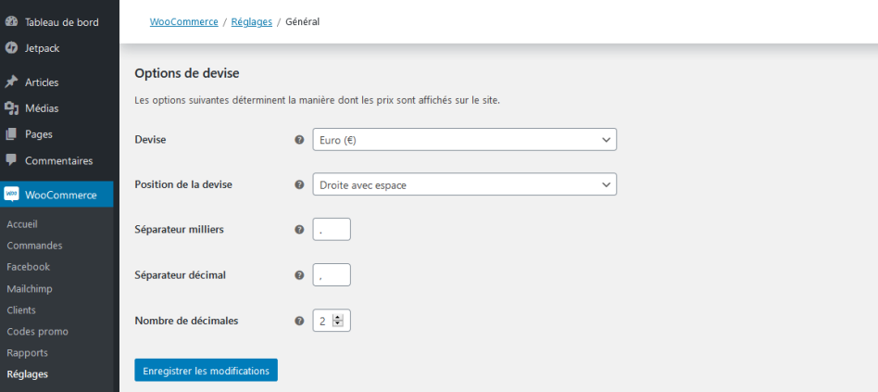The width and height of the screenshot is (878, 392).
Task: Open the Devise currency dropdown
Action: pyautogui.click(x=464, y=140)
